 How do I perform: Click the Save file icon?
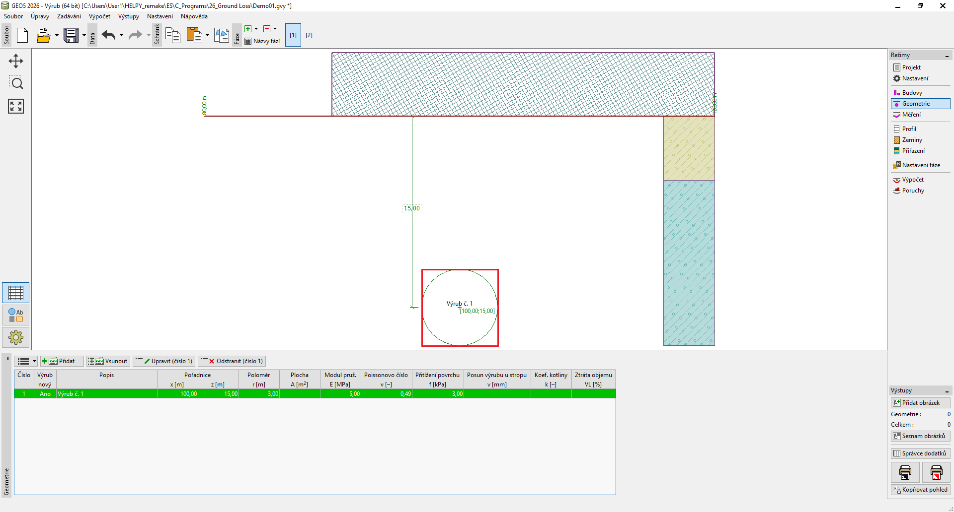coord(71,35)
